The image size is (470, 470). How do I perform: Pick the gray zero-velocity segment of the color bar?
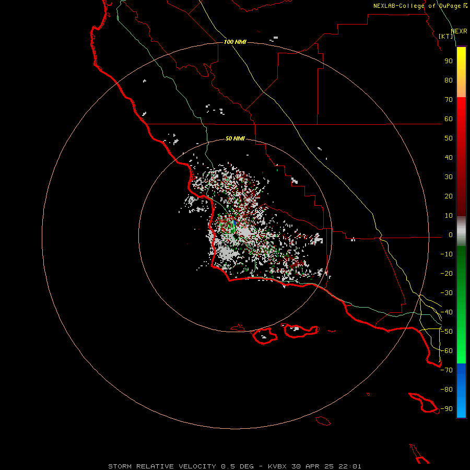tap(461, 231)
